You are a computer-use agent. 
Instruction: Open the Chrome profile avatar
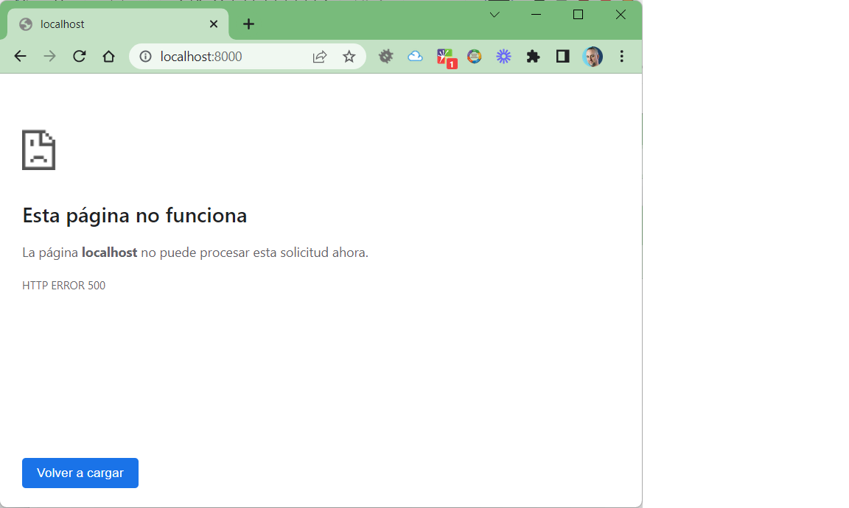tap(593, 56)
